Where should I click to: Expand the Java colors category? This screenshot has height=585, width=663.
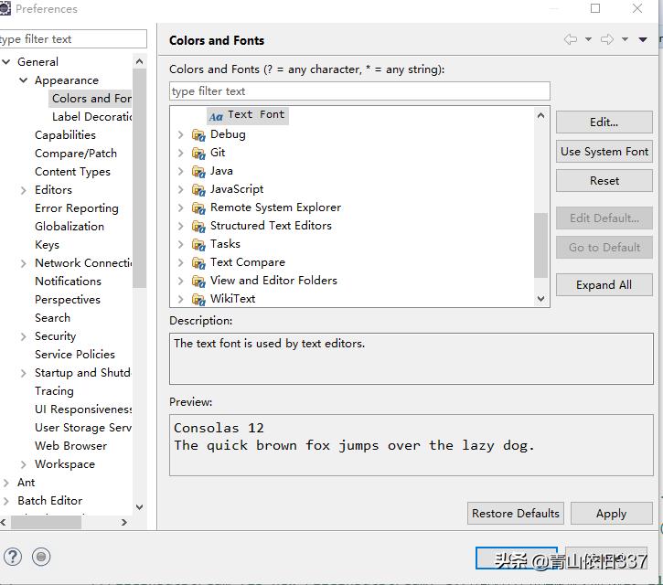[x=180, y=171]
